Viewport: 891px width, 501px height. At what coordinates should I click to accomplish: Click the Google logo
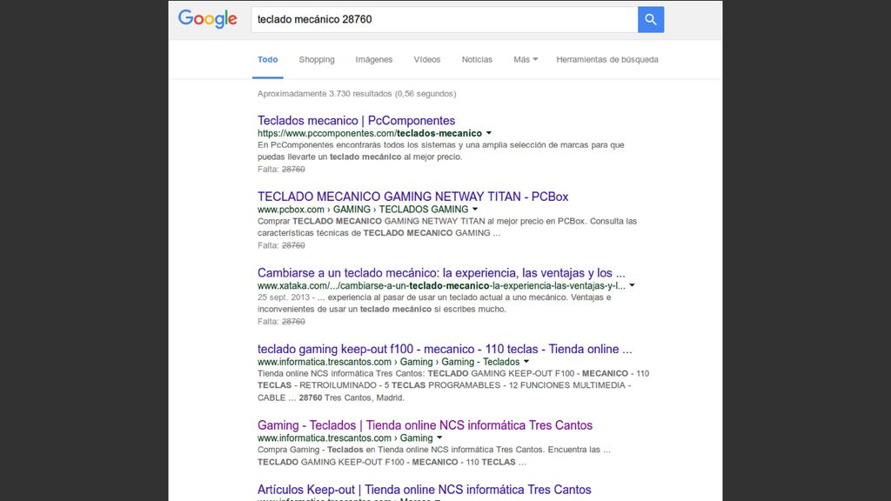click(207, 19)
